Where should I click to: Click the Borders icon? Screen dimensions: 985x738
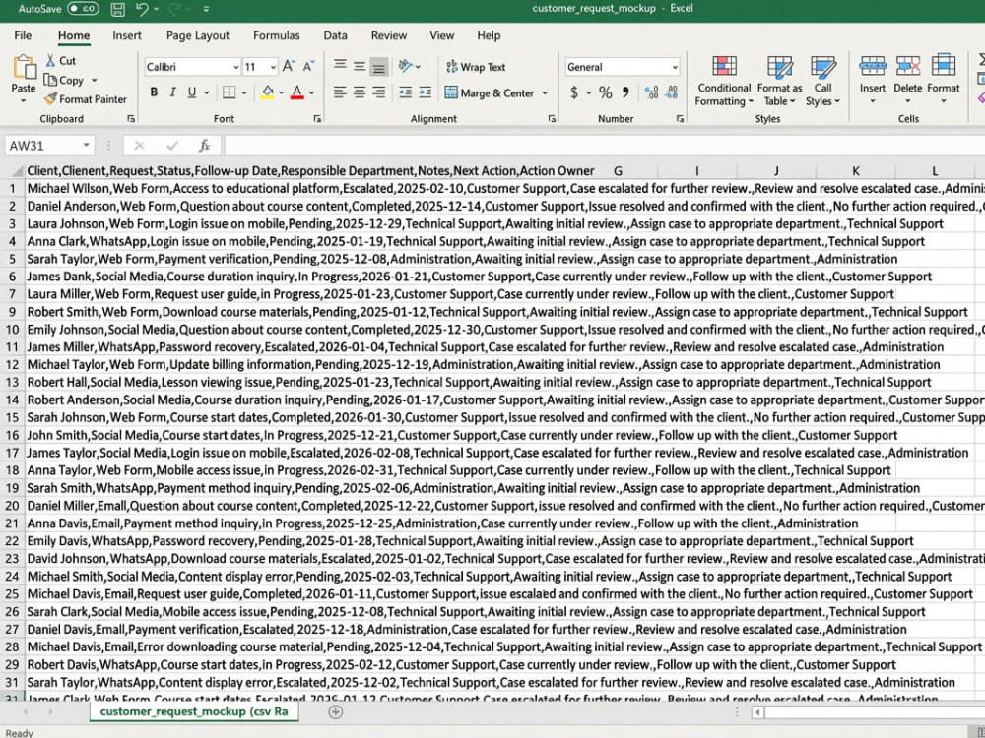pyautogui.click(x=230, y=92)
